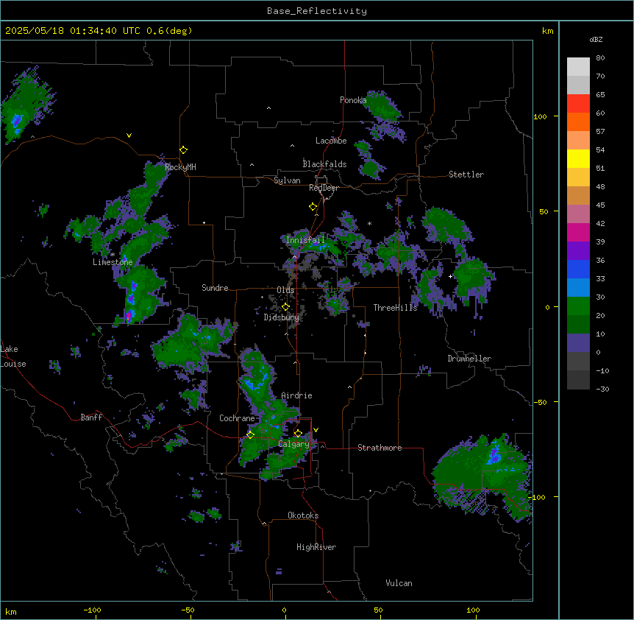Screen dimensions: 634x620
Task: Pick the green 30 dBZ legend swatch
Action: click(x=578, y=306)
